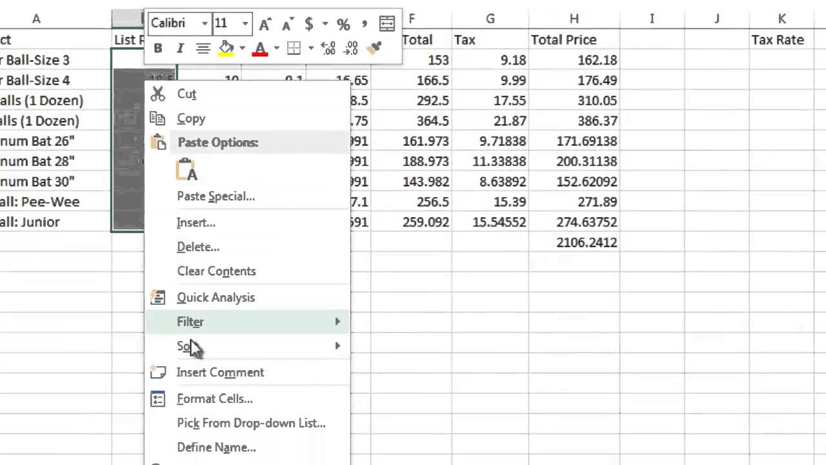The width and height of the screenshot is (826, 465).
Task: Click the Tax Rate header cell
Action: pos(781,40)
